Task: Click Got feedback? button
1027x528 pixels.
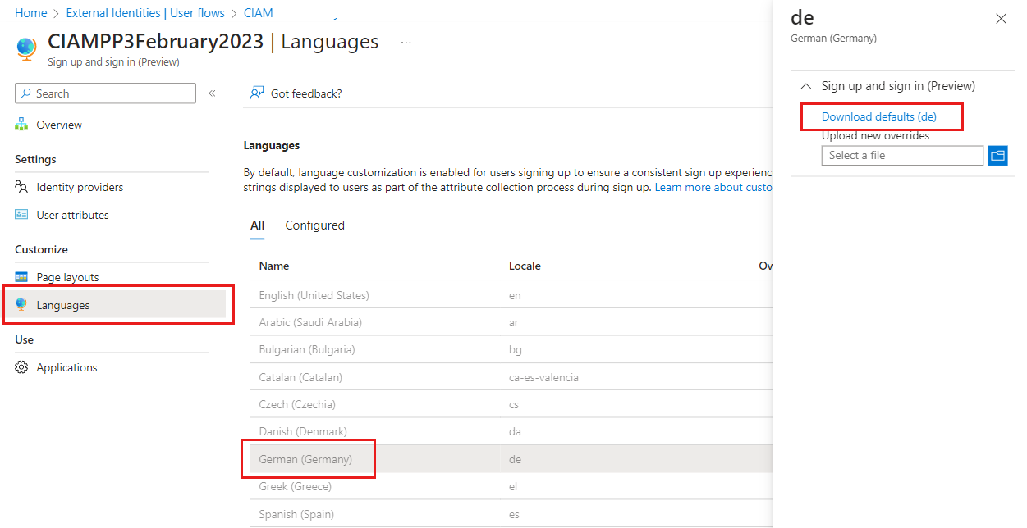Action: pos(296,93)
